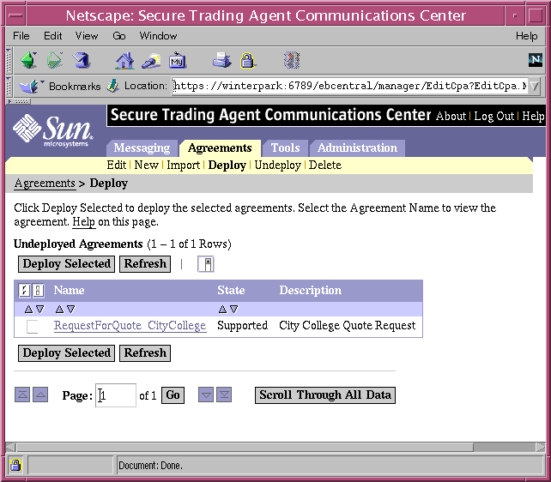Click the horizontal scrollbar thumb

[x=245, y=447]
